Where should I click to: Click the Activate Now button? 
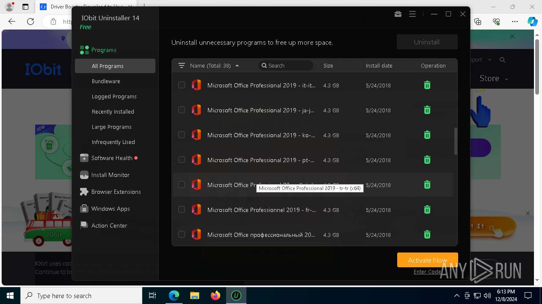point(427,260)
